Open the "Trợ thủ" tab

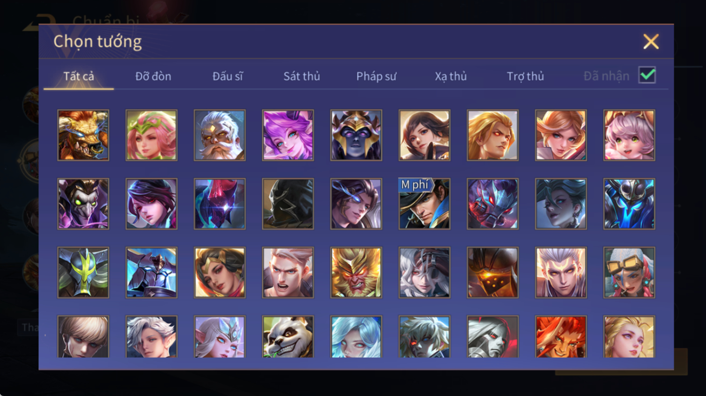tap(525, 76)
